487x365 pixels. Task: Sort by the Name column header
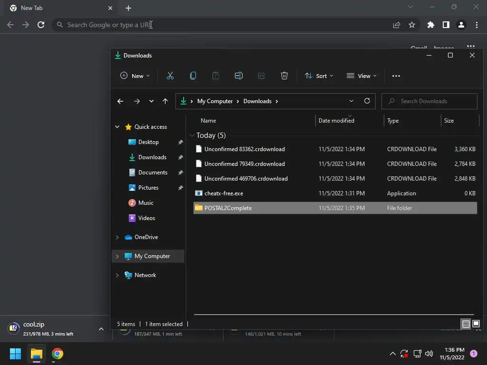[253, 121]
